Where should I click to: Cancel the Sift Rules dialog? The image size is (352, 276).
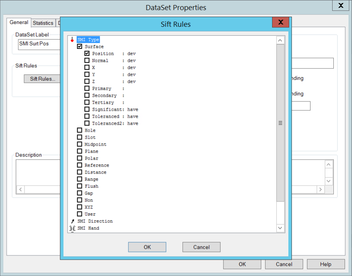coord(201,247)
